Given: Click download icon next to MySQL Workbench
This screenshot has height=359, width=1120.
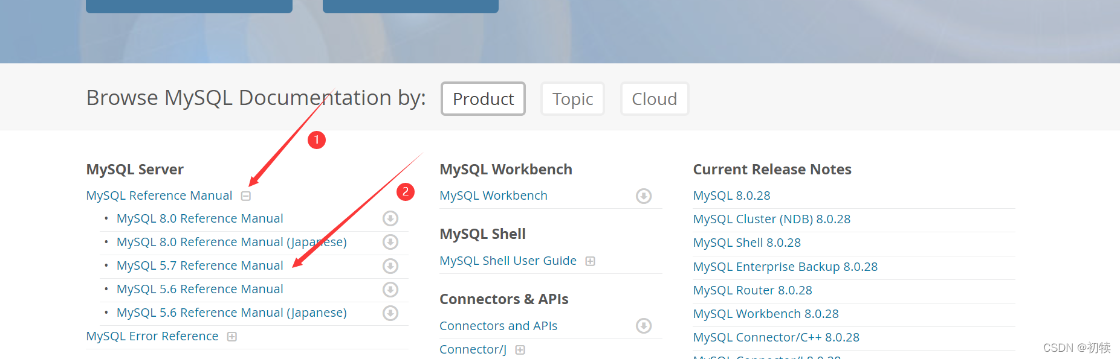Looking at the screenshot, I should click(x=644, y=196).
